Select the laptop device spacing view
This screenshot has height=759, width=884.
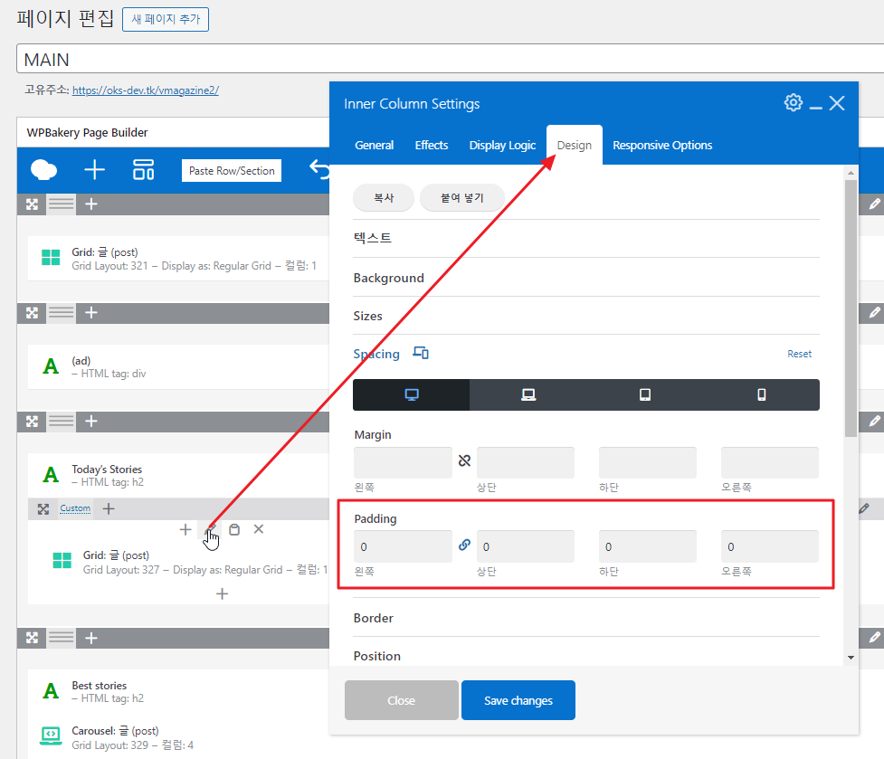[x=528, y=394]
